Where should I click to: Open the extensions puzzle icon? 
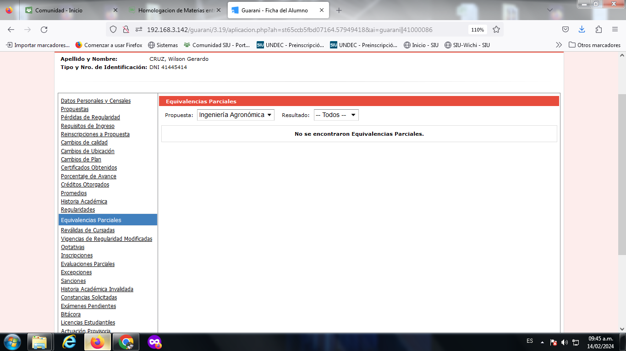click(x=599, y=29)
